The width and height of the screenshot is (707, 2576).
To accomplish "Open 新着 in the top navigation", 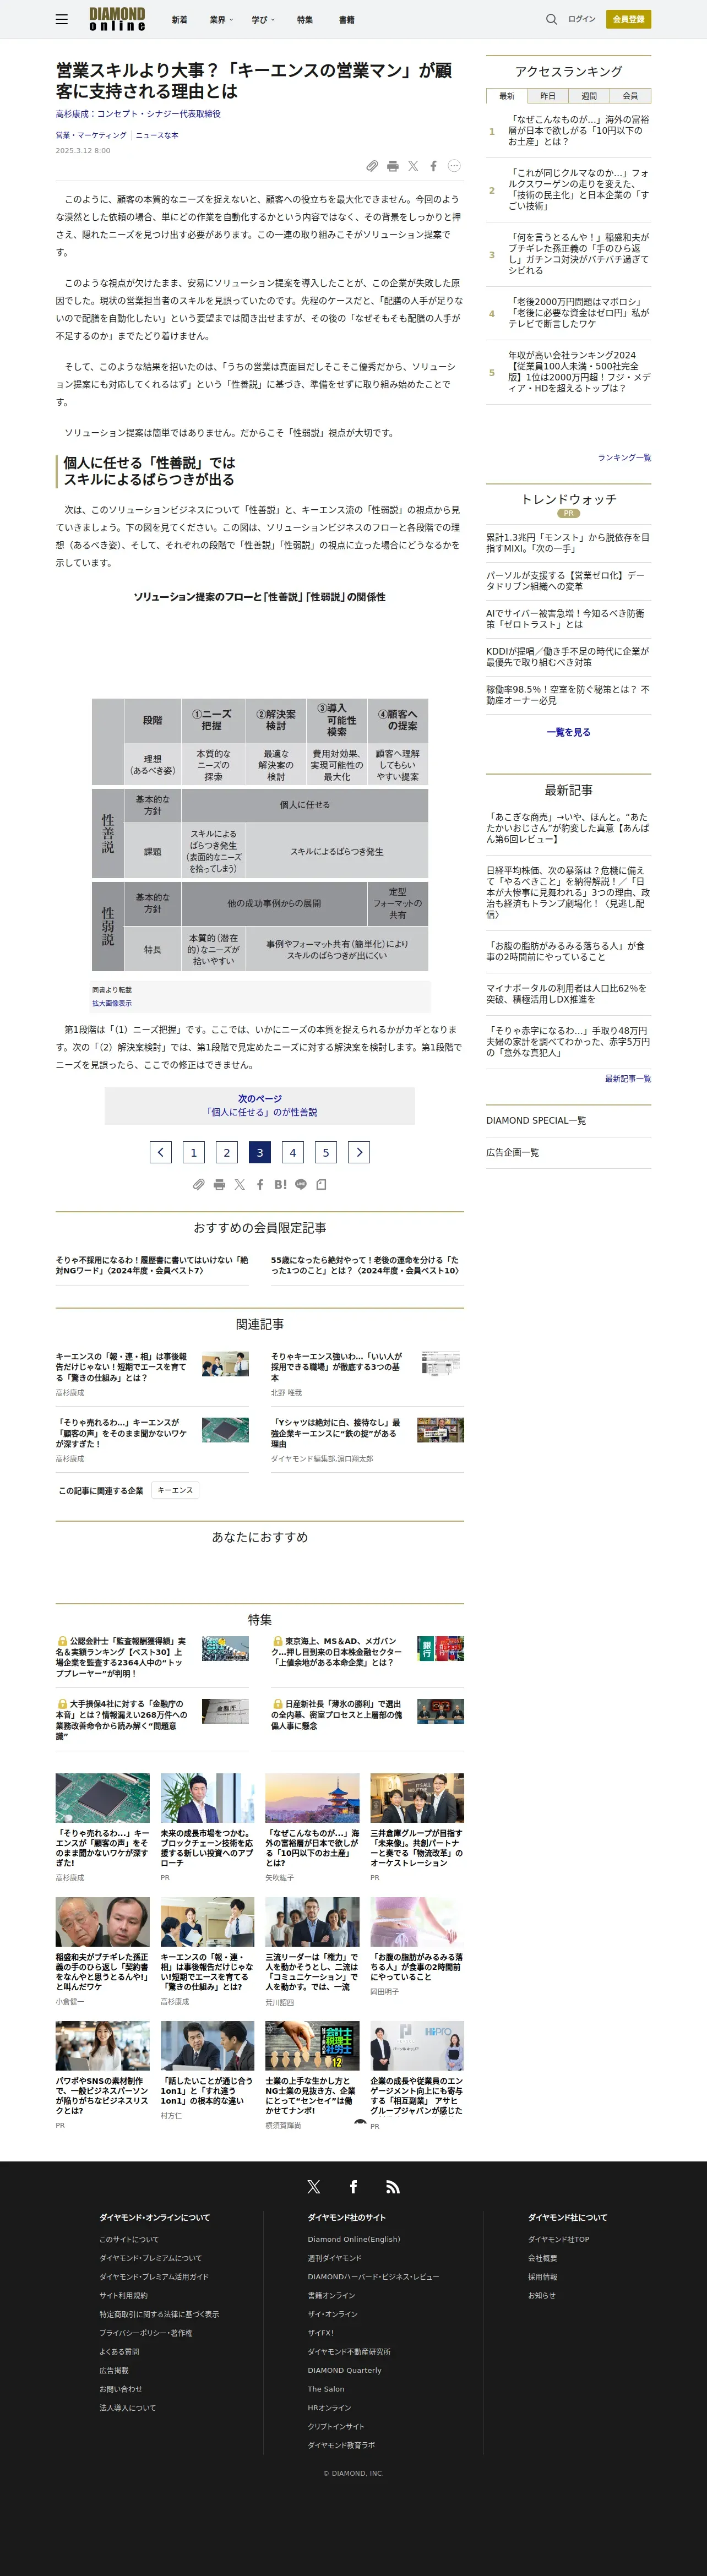I will click(x=179, y=19).
